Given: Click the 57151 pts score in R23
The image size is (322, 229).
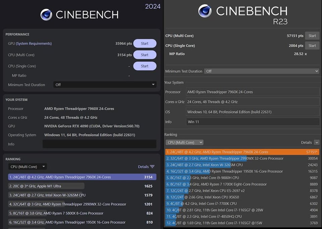Looking at the screenshot, I should tap(295, 36).
